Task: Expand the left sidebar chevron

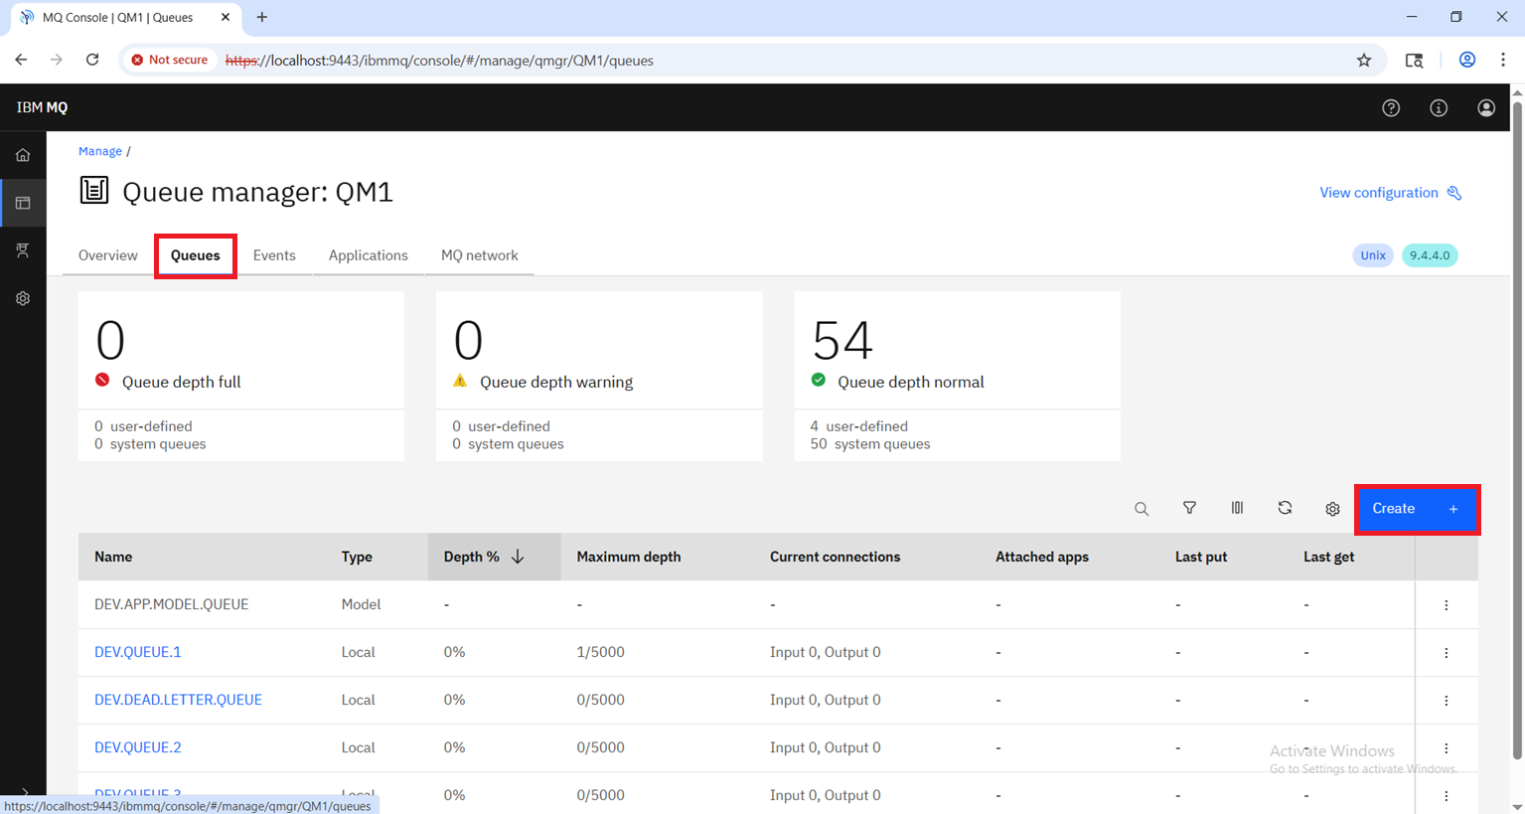Action: (24, 792)
